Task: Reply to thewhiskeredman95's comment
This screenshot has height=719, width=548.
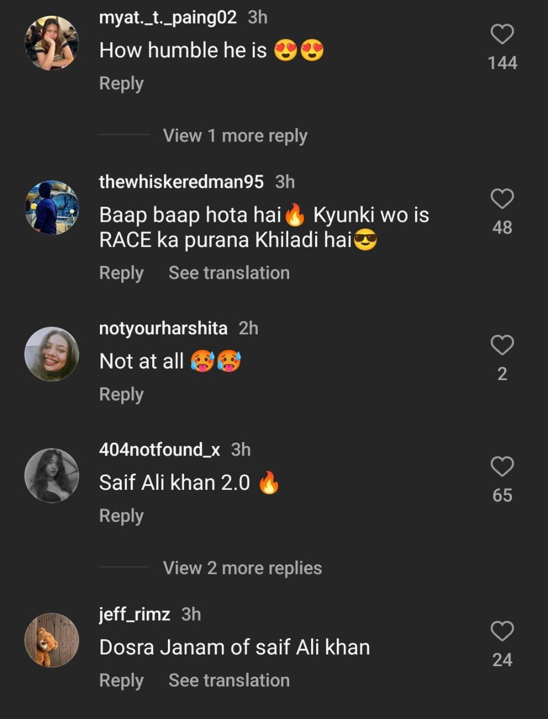Action: (x=121, y=273)
